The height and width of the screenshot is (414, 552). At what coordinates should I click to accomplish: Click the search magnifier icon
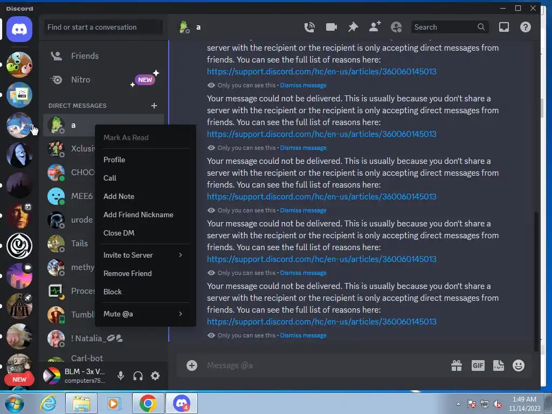(481, 27)
